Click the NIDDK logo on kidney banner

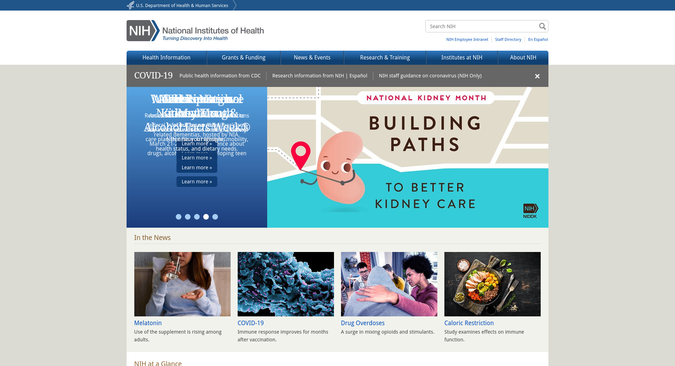pyautogui.click(x=530, y=211)
